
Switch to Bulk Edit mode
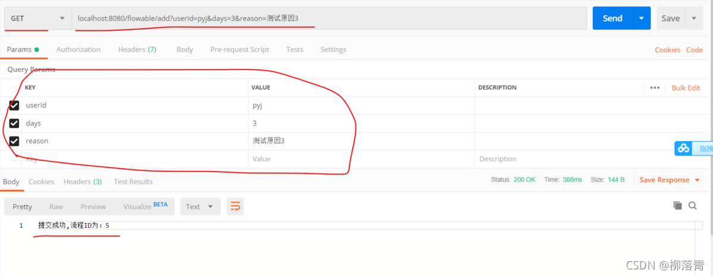[x=686, y=88]
